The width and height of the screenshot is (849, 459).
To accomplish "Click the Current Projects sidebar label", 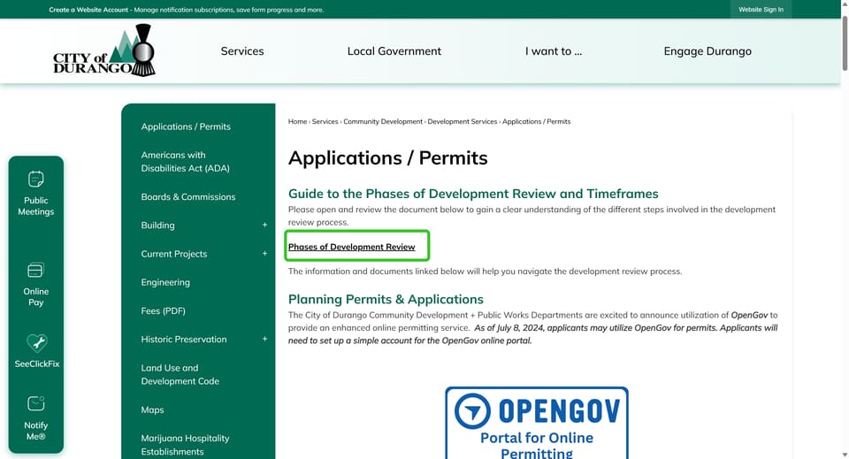I will [174, 254].
